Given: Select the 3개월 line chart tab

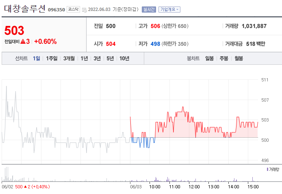Looking at the screenshot, I should (x=69, y=58).
